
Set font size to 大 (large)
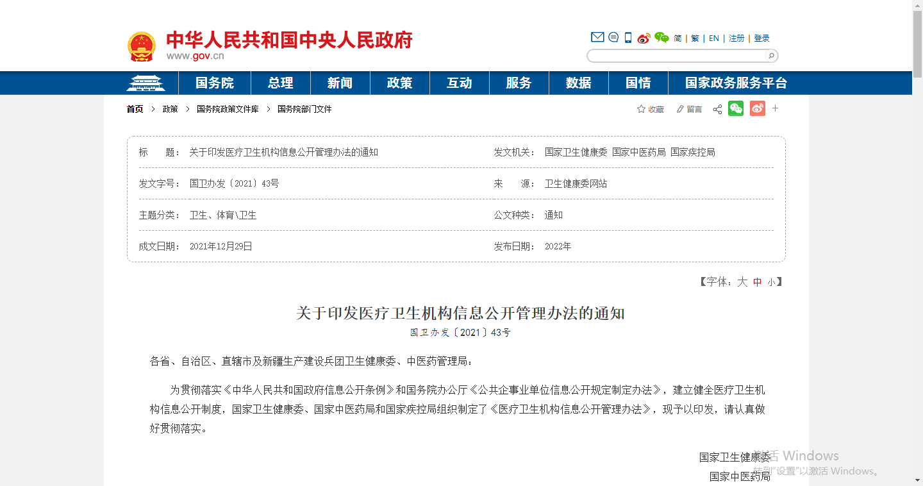742,282
